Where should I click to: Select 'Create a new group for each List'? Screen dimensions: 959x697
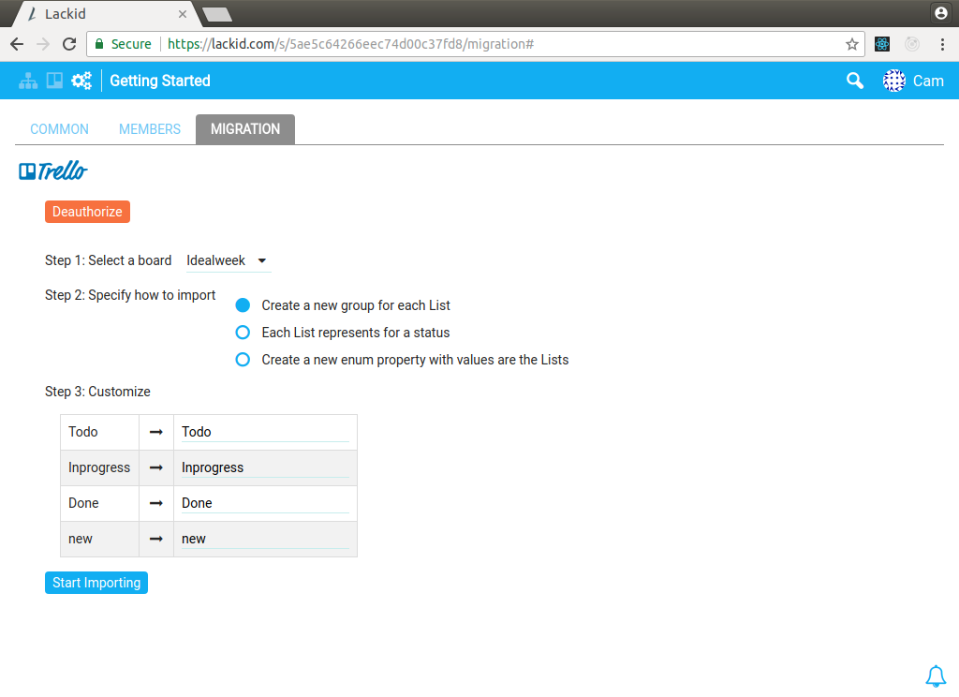coord(243,305)
